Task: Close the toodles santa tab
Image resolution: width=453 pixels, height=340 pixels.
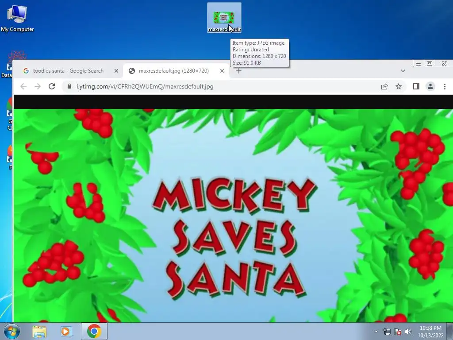Action: [116, 71]
